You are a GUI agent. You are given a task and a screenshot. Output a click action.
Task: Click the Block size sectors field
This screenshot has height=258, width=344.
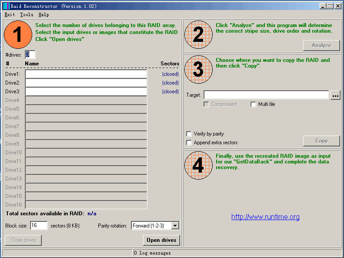39,225
